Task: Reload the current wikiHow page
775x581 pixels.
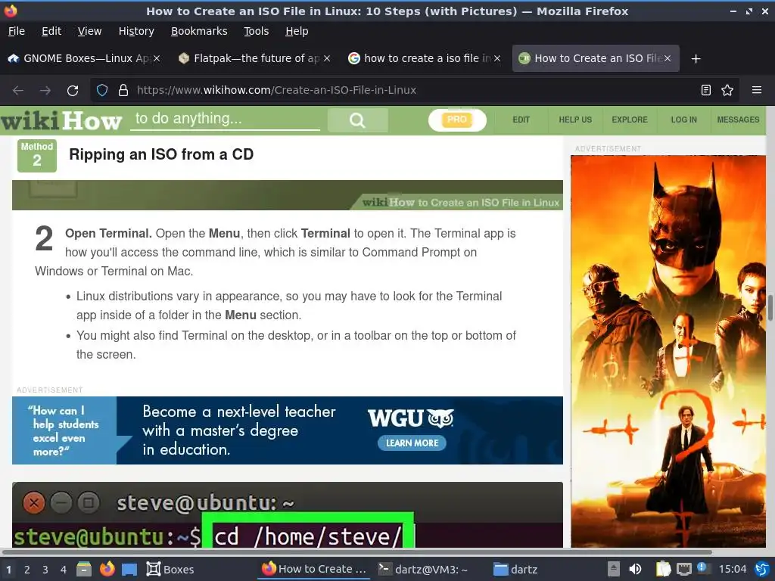Action: (x=73, y=91)
